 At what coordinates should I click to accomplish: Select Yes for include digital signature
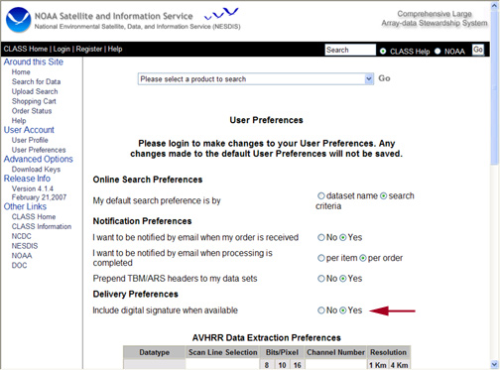(343, 310)
